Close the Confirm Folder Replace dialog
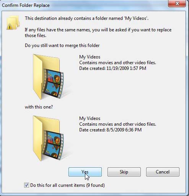189x196 pixels. coord(177,3)
